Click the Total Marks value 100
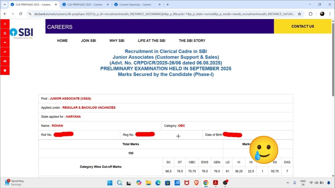This screenshot has width=335, height=188. [131, 153]
